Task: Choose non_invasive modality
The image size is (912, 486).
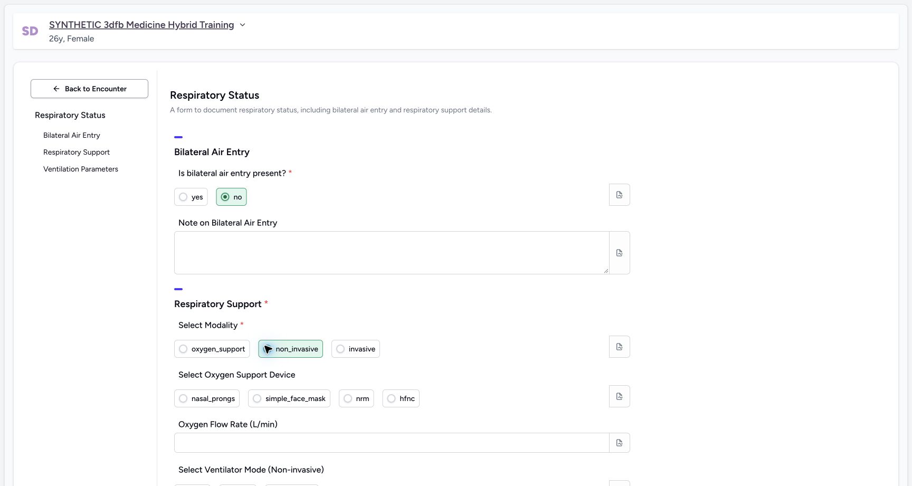Action: (x=290, y=349)
